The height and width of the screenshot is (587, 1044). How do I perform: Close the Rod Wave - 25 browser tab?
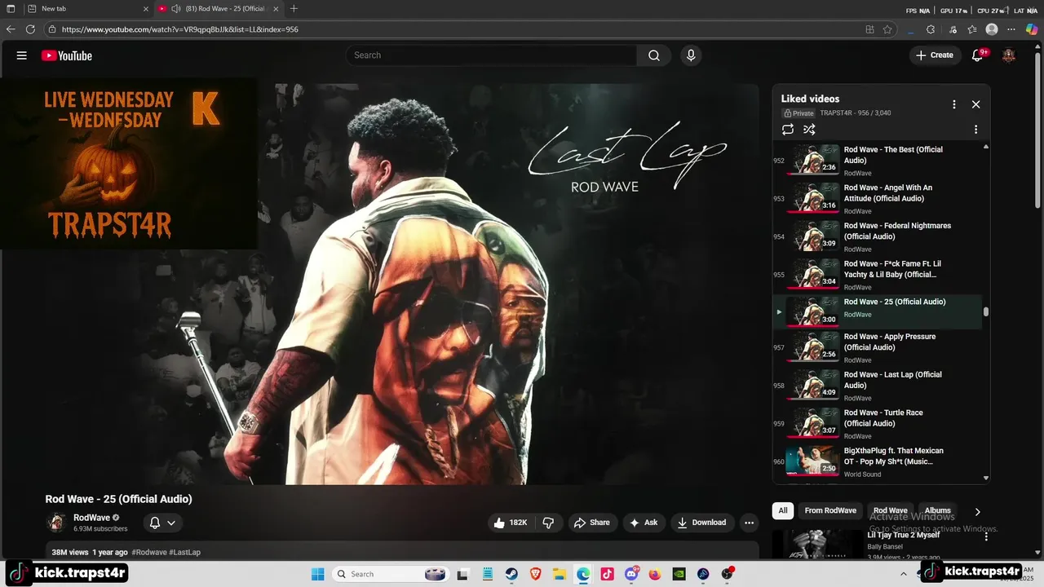276,9
